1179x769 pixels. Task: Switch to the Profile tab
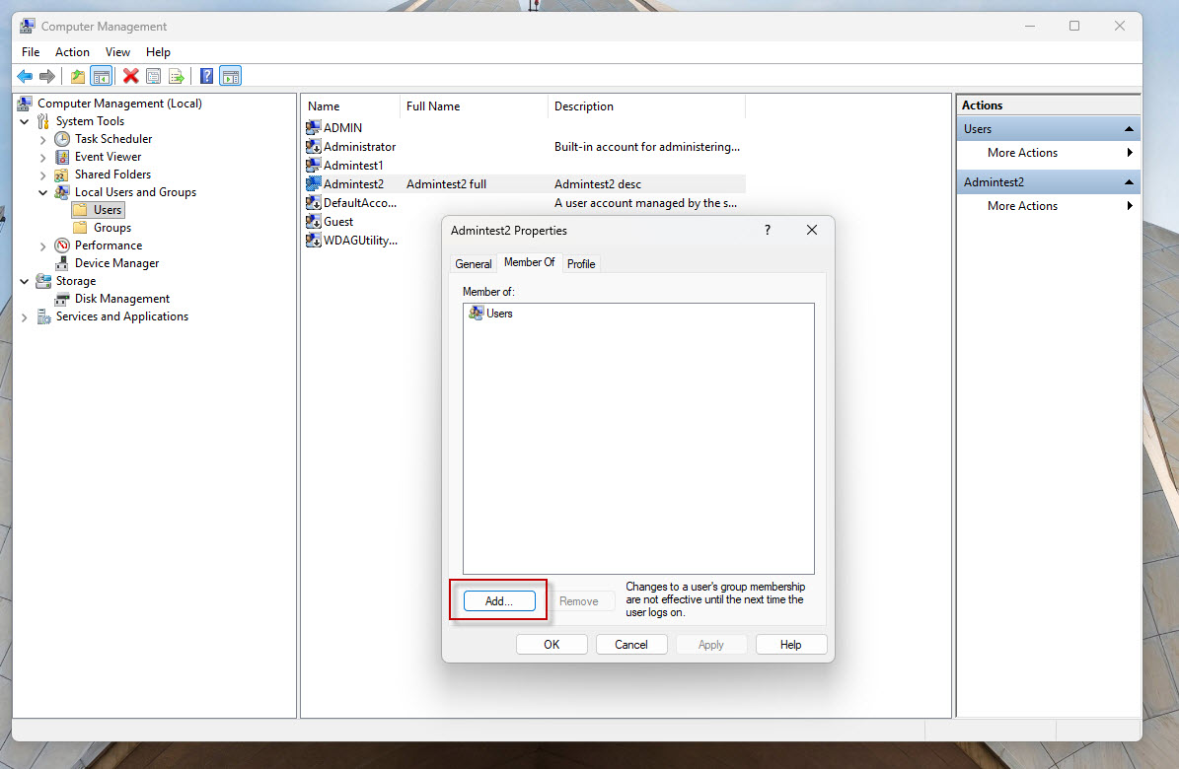point(581,264)
